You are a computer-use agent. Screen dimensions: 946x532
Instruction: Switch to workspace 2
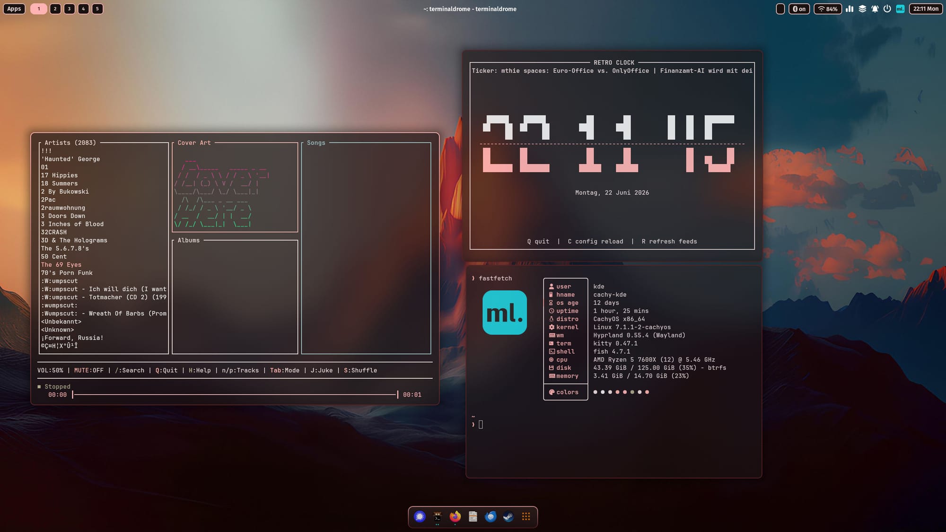point(55,9)
